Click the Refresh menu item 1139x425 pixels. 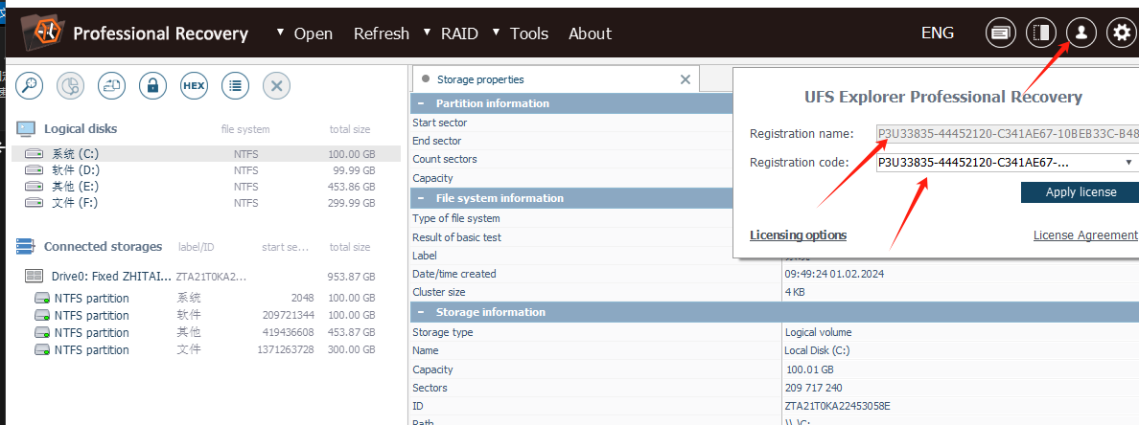point(382,34)
